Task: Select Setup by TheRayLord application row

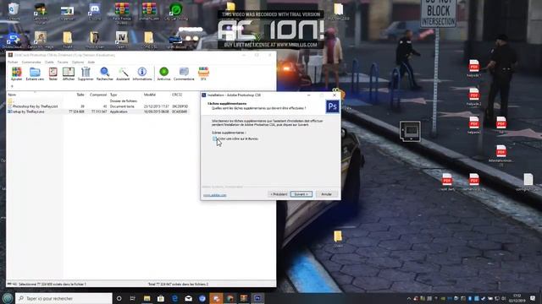Action: tap(98, 111)
